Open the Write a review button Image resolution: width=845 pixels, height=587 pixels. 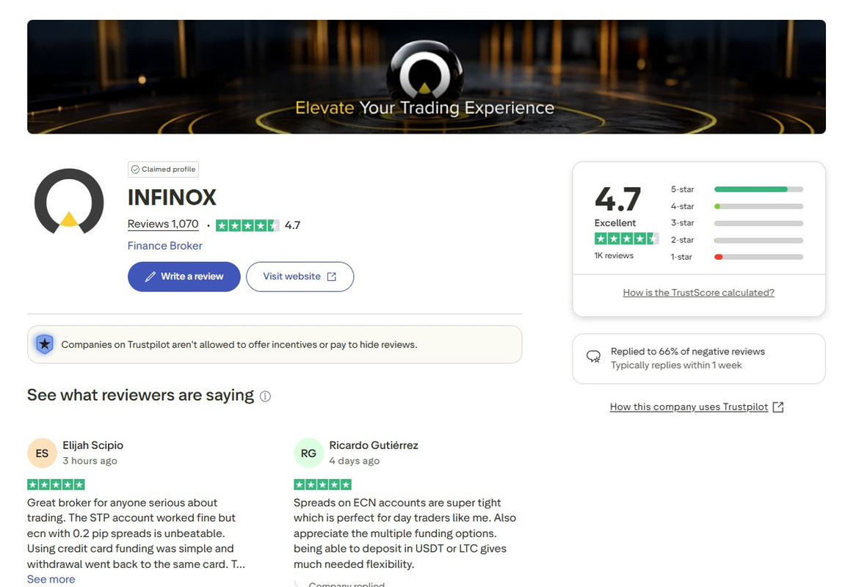[184, 277]
